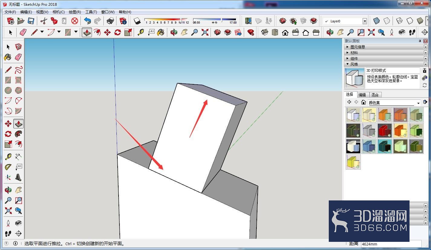Undo the last action
This screenshot has height=250, width=431.
coord(87,21)
